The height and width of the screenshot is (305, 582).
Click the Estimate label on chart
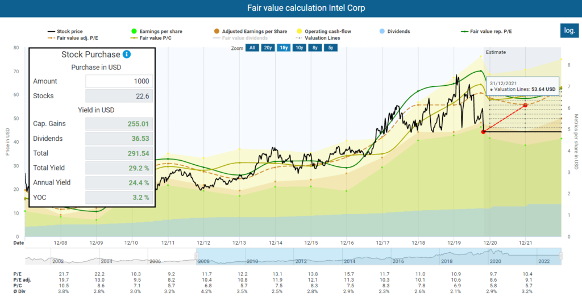coord(496,52)
